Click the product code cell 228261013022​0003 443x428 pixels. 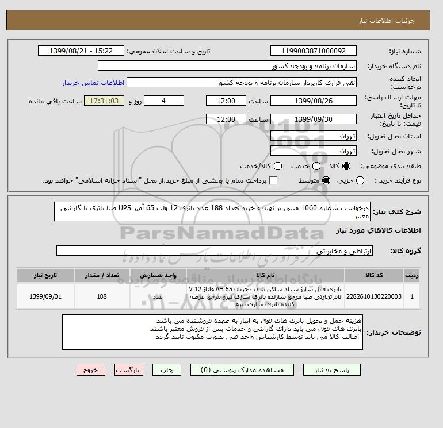[374, 296]
